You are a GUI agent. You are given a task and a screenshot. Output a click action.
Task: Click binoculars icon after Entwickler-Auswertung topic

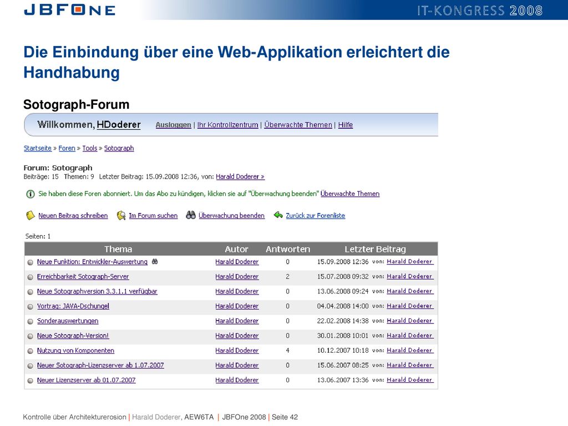click(x=155, y=261)
